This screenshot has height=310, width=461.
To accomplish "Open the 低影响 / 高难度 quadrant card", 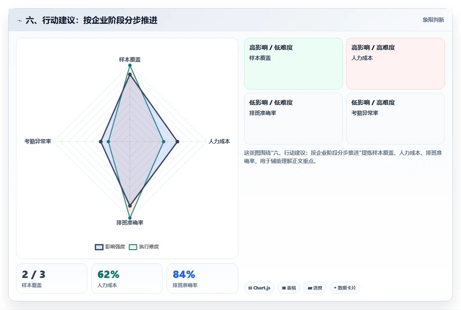I will [x=396, y=119].
